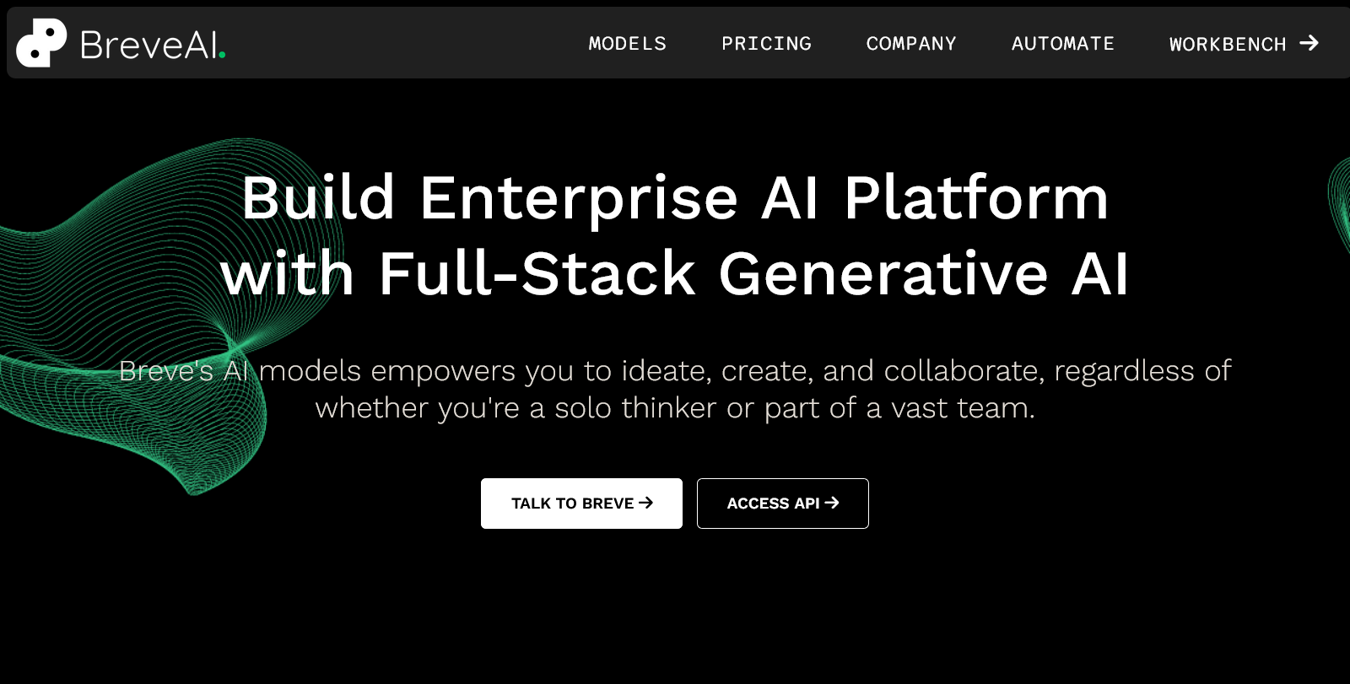Click the 'Build Enterprise AI Platform' heading line
This screenshot has height=684, width=1350.
[675, 198]
